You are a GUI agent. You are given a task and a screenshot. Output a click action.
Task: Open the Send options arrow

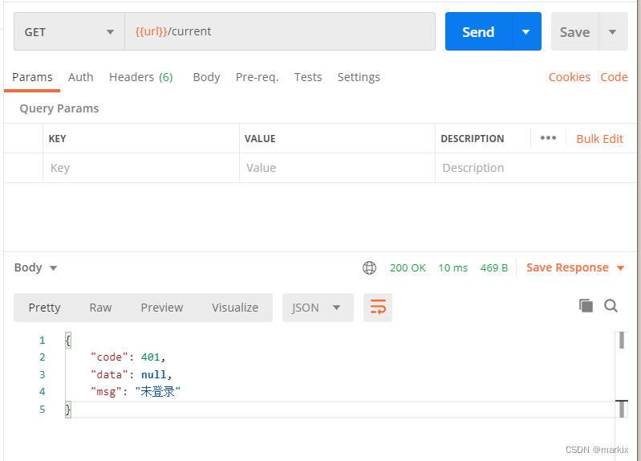[x=526, y=31]
